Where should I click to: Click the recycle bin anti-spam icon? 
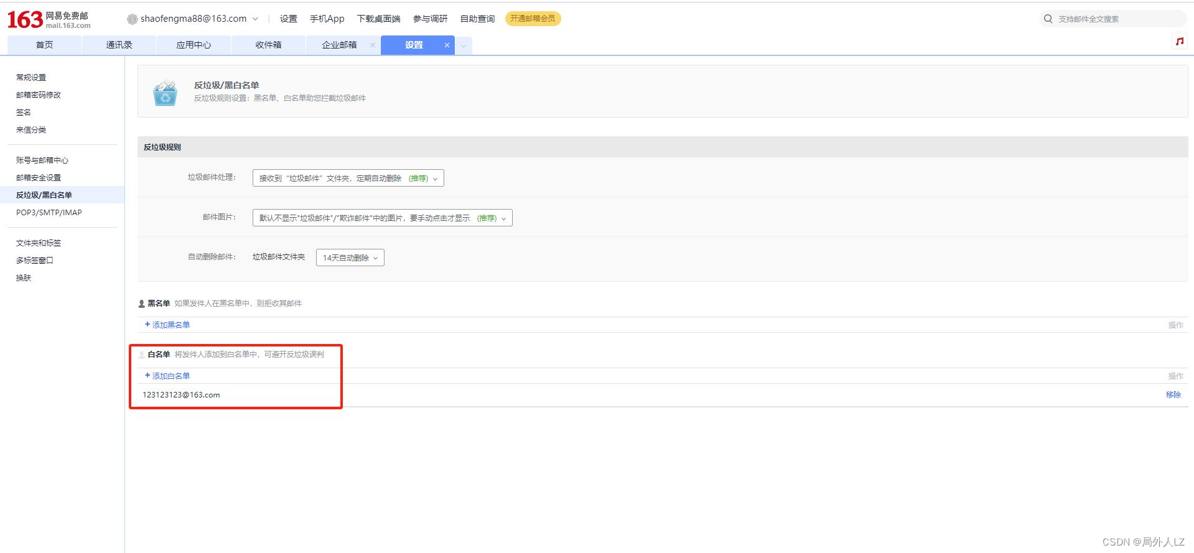coord(166,93)
